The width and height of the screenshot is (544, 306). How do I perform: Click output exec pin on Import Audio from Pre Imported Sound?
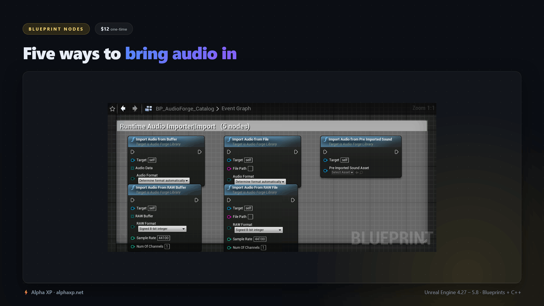point(397,152)
